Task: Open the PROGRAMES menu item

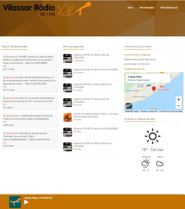Action: tap(147, 8)
